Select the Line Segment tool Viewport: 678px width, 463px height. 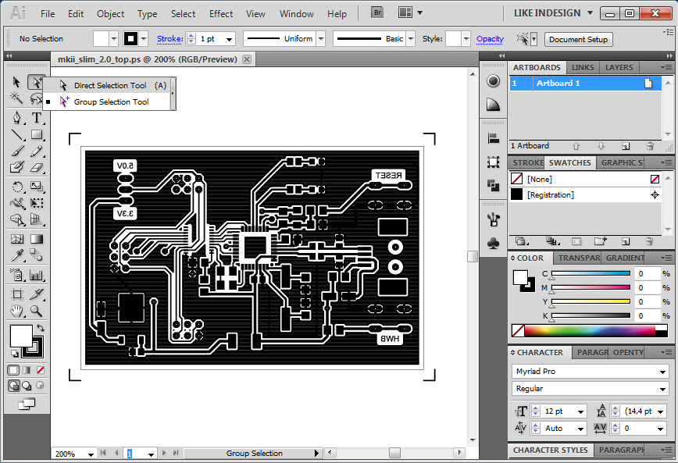point(16,135)
